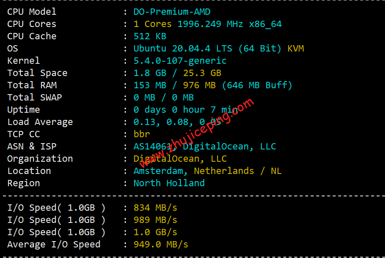Select the '5.4.0-107-generic' kernel version
The height and width of the screenshot is (258, 385).
(x=180, y=60)
